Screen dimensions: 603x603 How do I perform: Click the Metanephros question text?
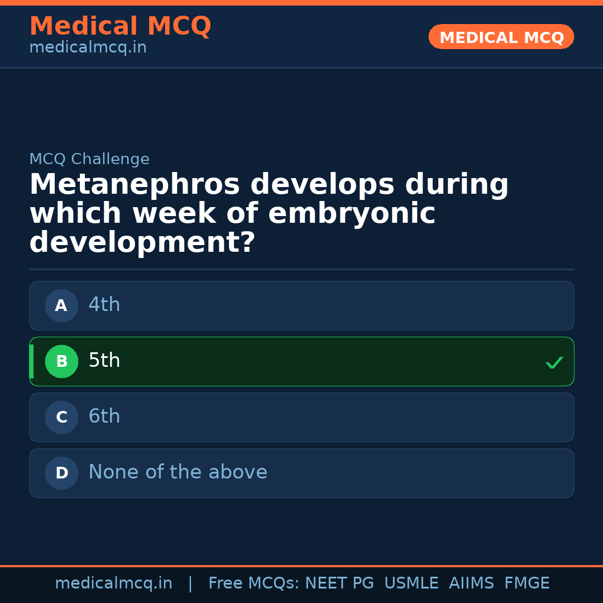268,214
